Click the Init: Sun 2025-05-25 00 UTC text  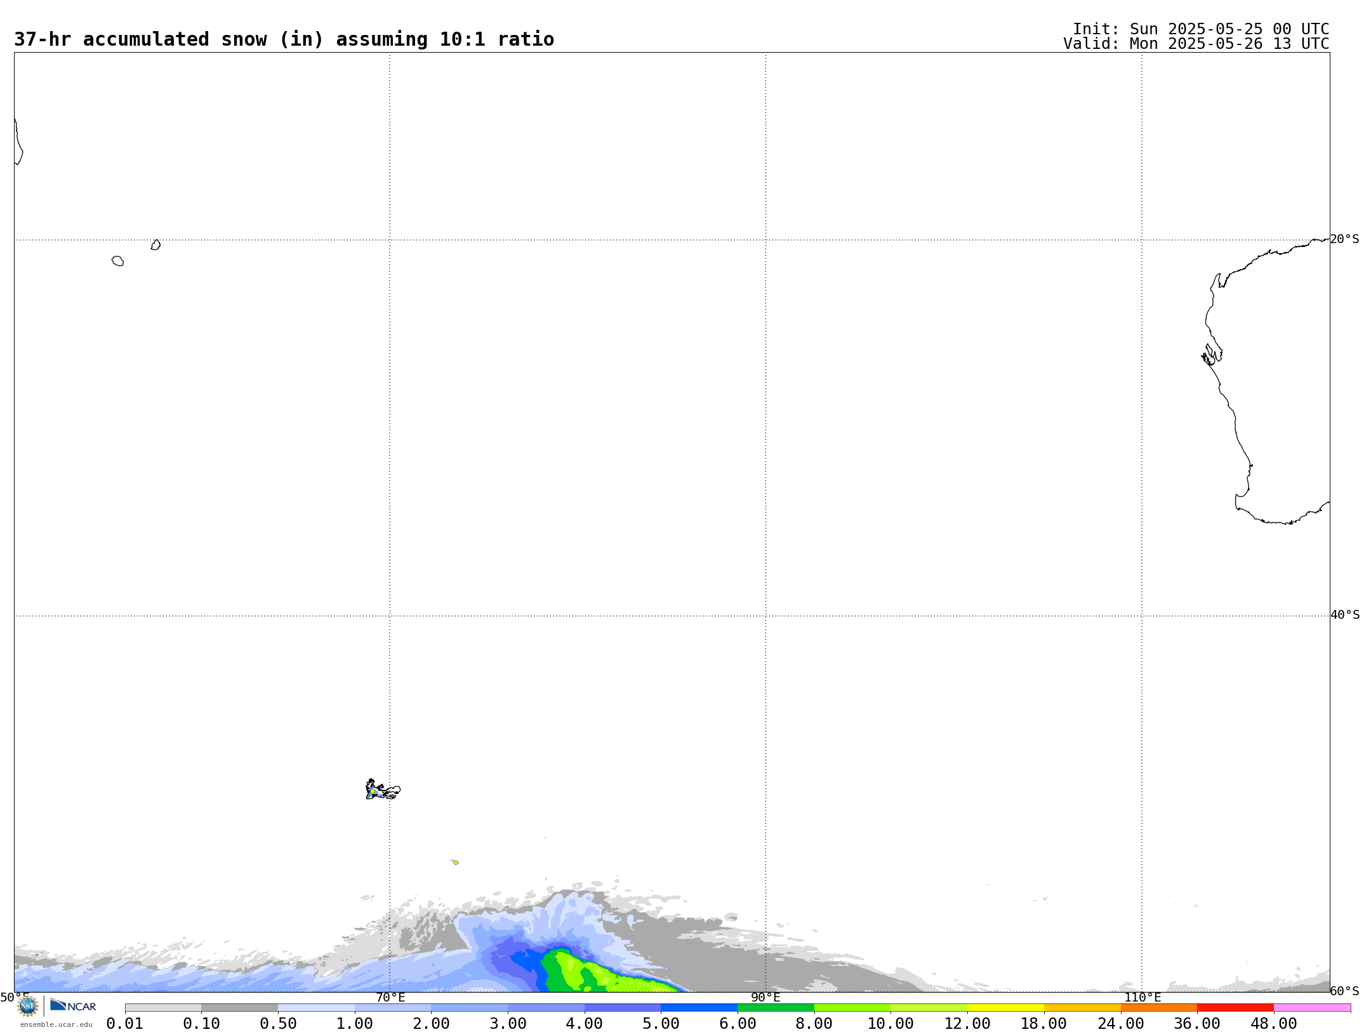point(1201,29)
